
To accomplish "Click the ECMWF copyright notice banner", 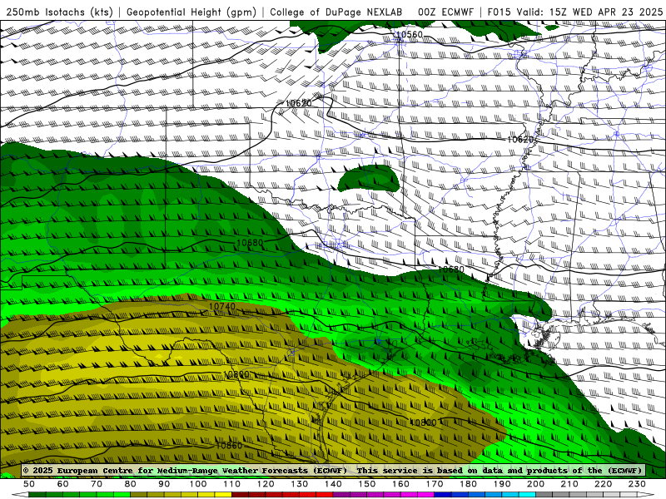I will tap(333, 470).
